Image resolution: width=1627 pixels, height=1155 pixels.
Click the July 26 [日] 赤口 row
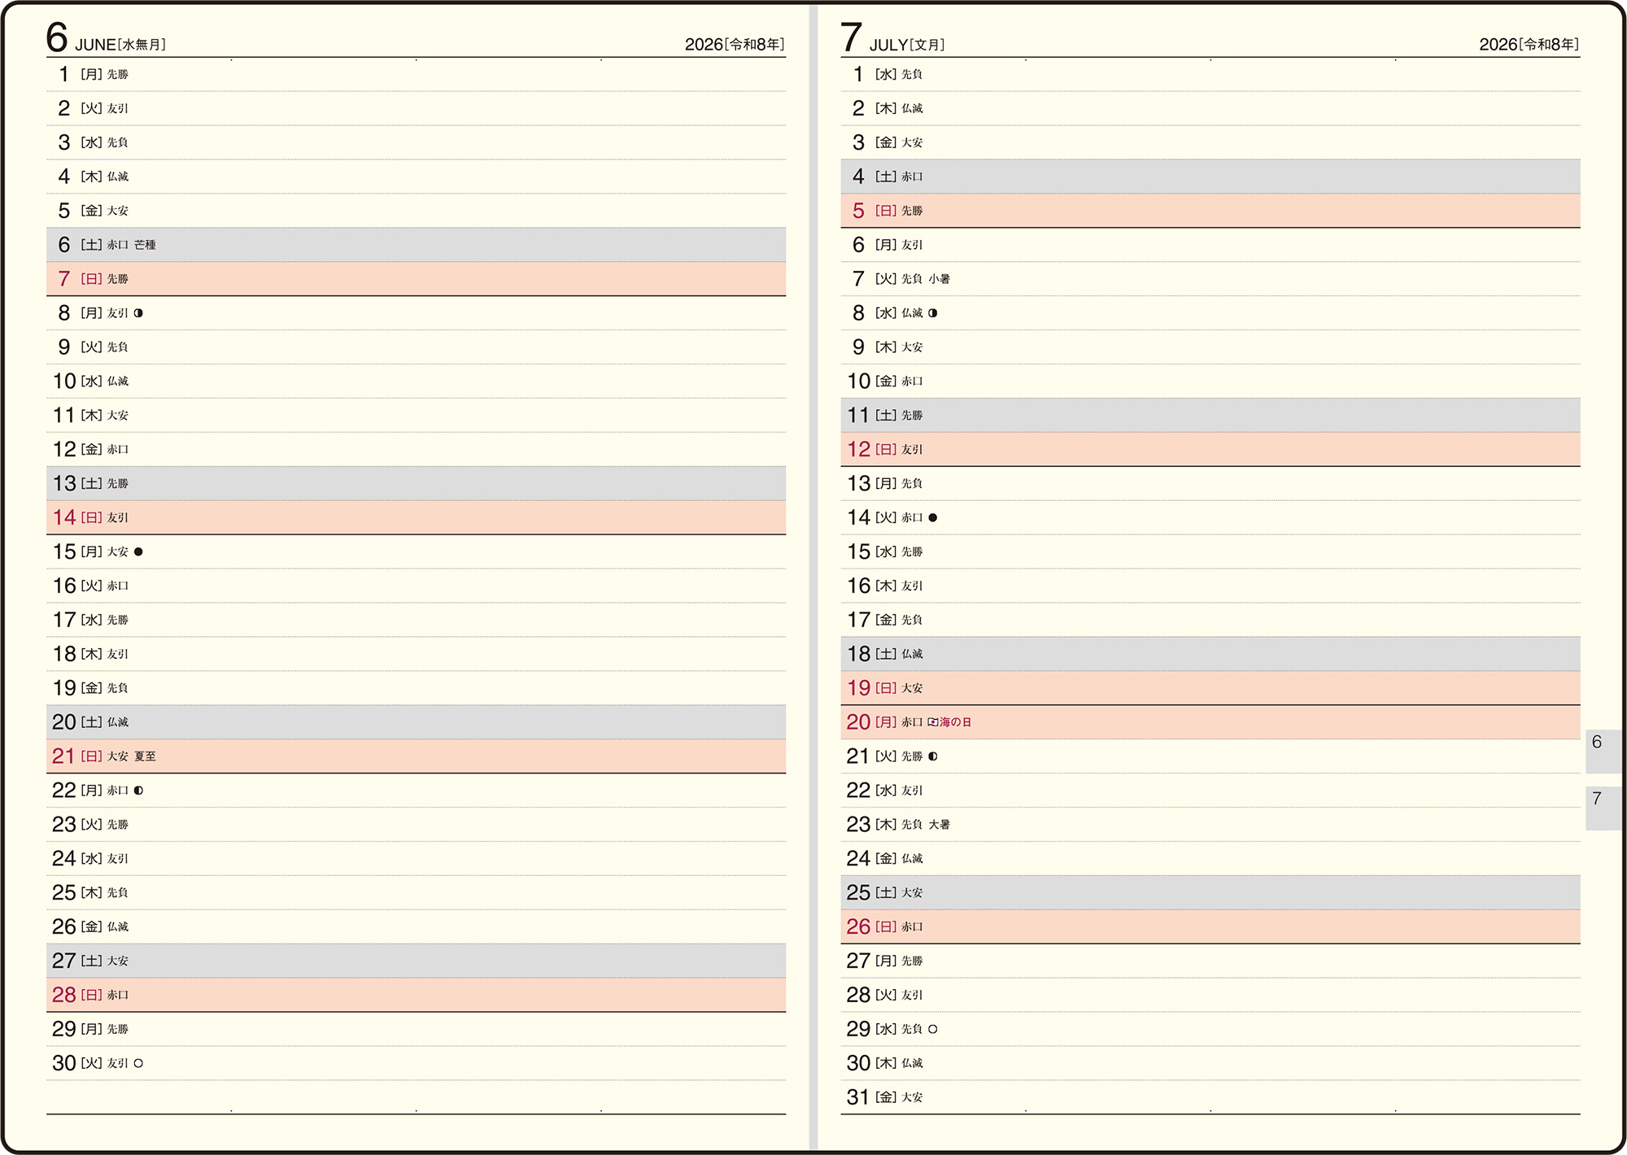1210,926
